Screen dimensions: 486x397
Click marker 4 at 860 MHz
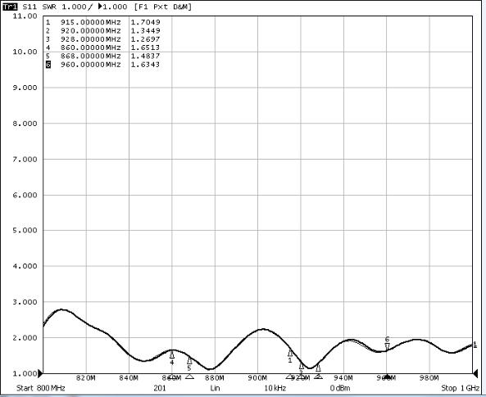[172, 355]
